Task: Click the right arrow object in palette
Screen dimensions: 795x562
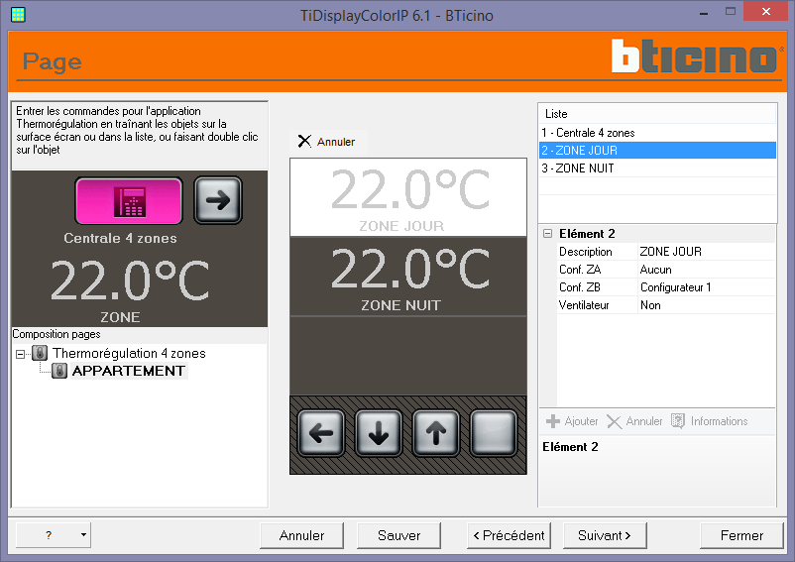Action: point(218,200)
